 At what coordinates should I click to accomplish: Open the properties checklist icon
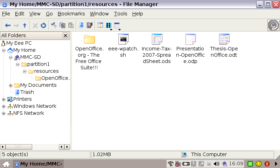pyautogui.click(x=90, y=25)
